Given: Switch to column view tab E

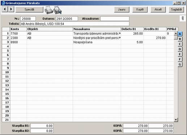Looking at the screenshot, I should (180, 54).
